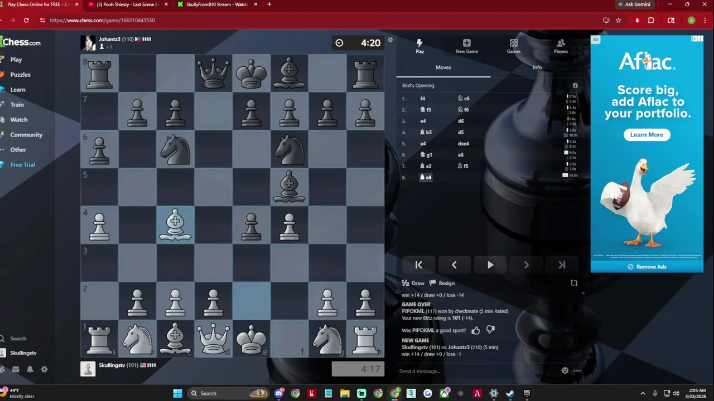
Task: Play through the moves automatically
Action: point(490,265)
